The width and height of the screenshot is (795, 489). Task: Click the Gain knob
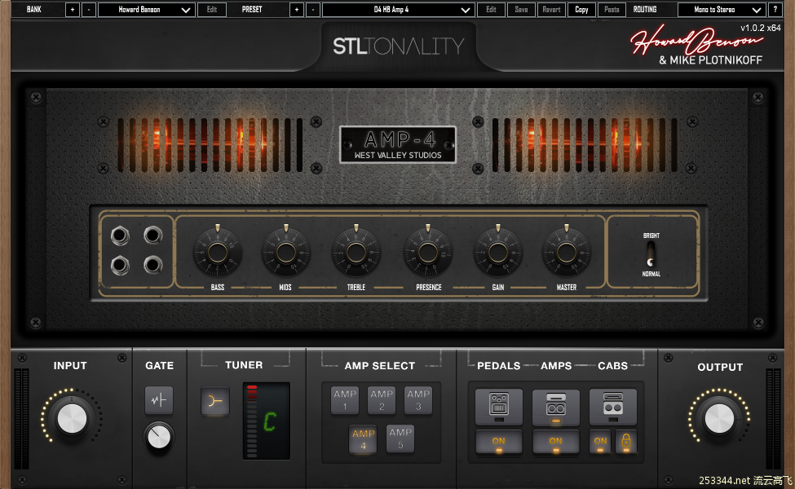[498, 252]
